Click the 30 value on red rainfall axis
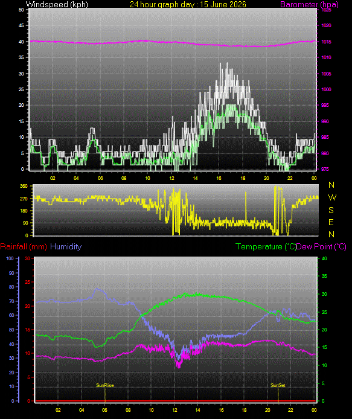The height and width of the screenshot is (419, 352). [28, 258]
